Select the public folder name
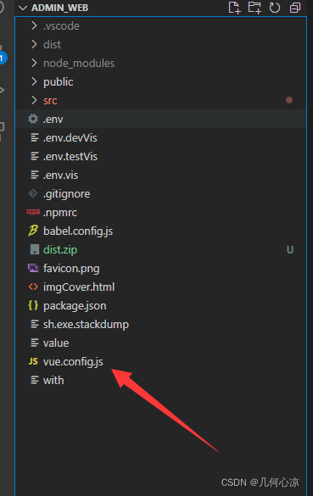 (x=59, y=82)
